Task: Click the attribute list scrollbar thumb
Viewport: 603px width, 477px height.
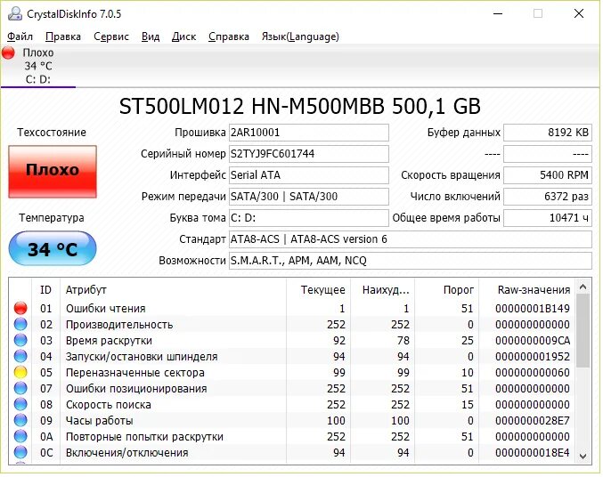Action: (583, 331)
